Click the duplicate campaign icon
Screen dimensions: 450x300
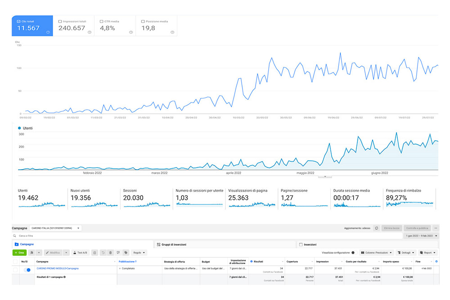[32, 253]
